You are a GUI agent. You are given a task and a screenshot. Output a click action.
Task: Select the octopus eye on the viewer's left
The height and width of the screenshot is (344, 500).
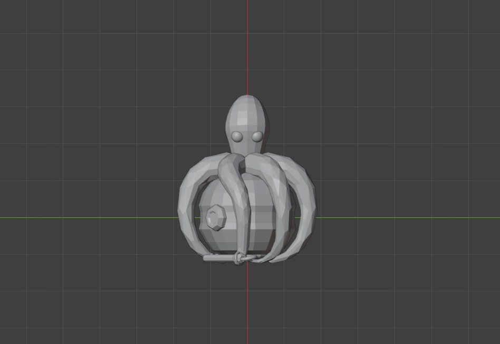click(237, 136)
